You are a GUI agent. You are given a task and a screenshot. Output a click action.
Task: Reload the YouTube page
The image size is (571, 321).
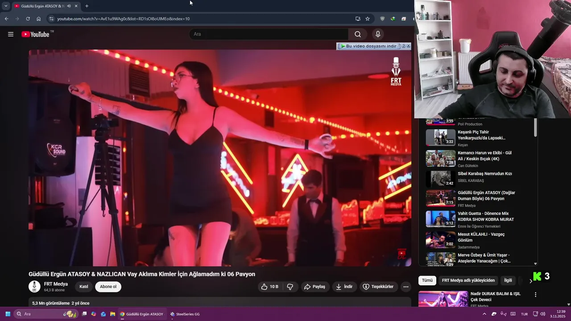(x=28, y=19)
